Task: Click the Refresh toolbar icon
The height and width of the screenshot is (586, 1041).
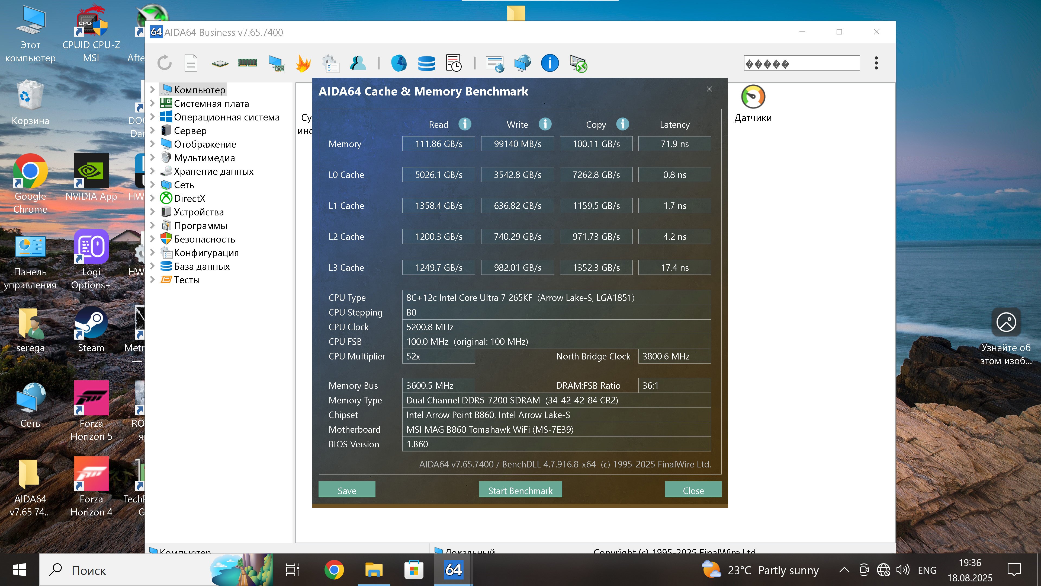Action: click(164, 63)
